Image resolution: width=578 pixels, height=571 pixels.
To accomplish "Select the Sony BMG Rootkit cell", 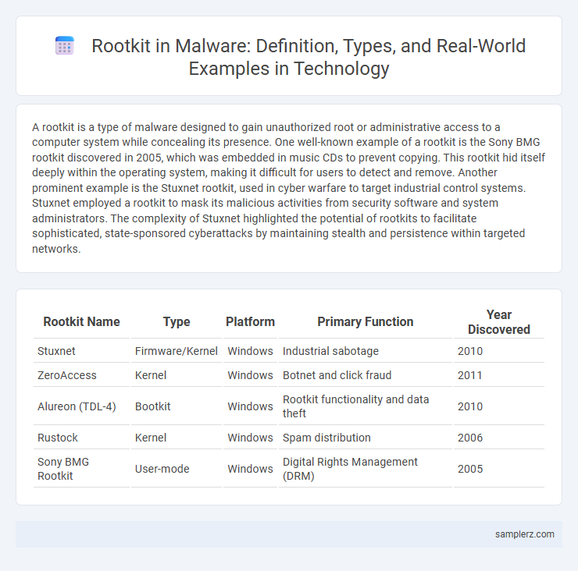I will coord(81,469).
